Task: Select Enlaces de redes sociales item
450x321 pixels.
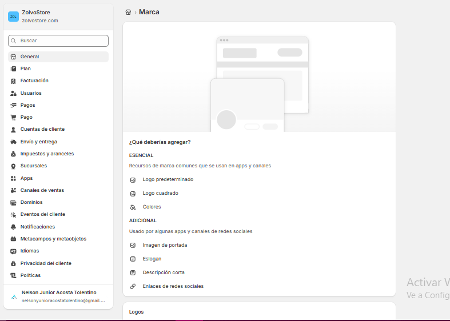Action: [x=173, y=286]
